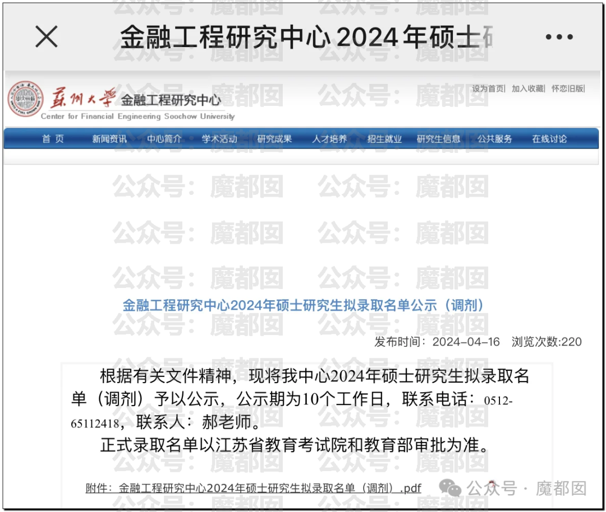Select the 发布时间：2024-04-16 text
606x512 pixels.
click(x=437, y=342)
